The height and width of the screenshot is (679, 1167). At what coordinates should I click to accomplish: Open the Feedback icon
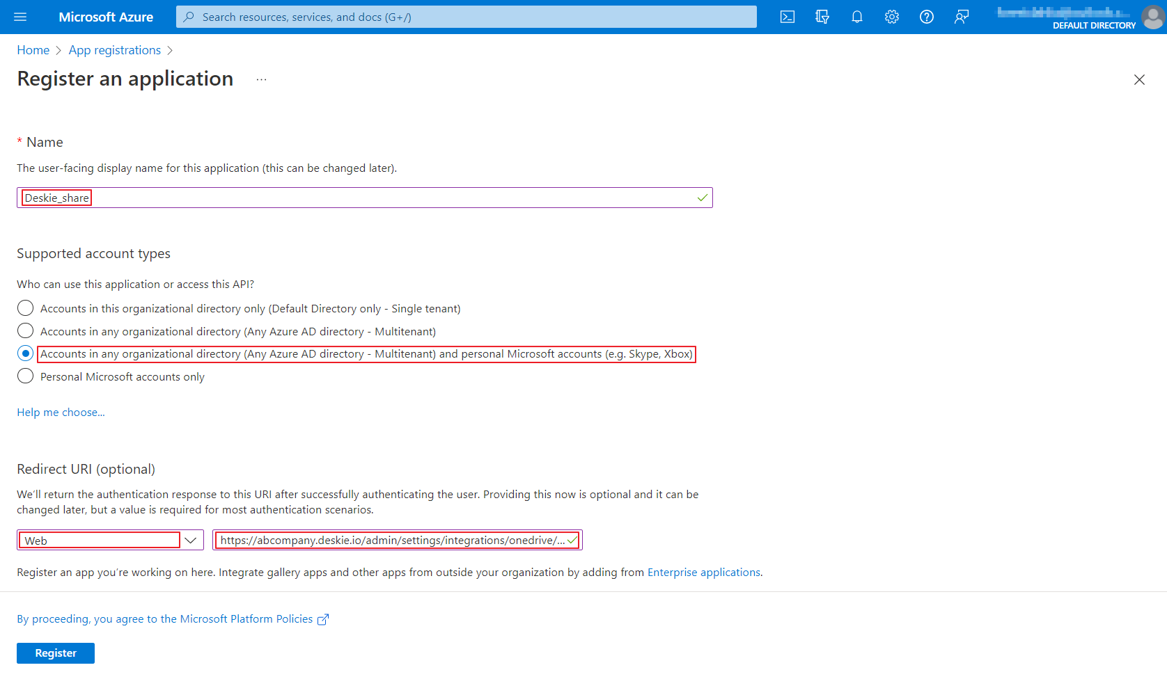(x=962, y=17)
